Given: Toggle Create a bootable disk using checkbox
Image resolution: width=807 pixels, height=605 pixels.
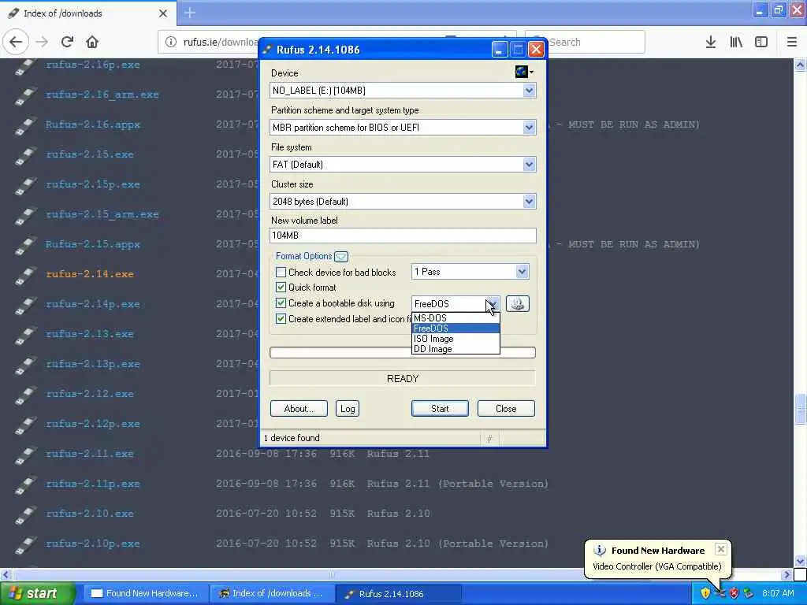Looking at the screenshot, I should pyautogui.click(x=281, y=303).
